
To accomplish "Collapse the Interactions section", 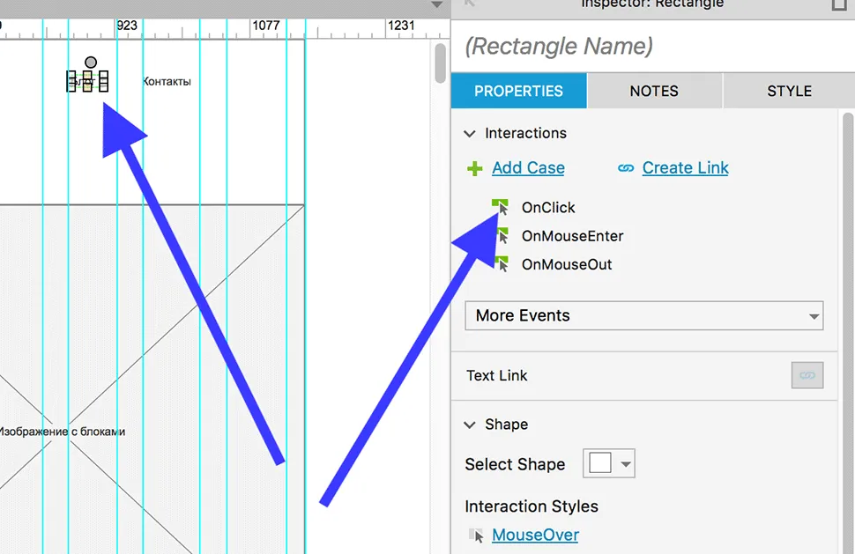I will 469,134.
